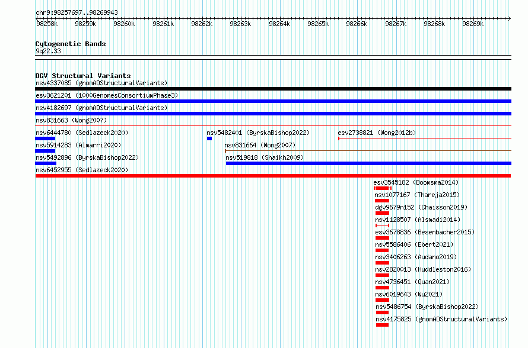
Task: Click the short blue nsv6444780 bar
Action: click(45, 138)
